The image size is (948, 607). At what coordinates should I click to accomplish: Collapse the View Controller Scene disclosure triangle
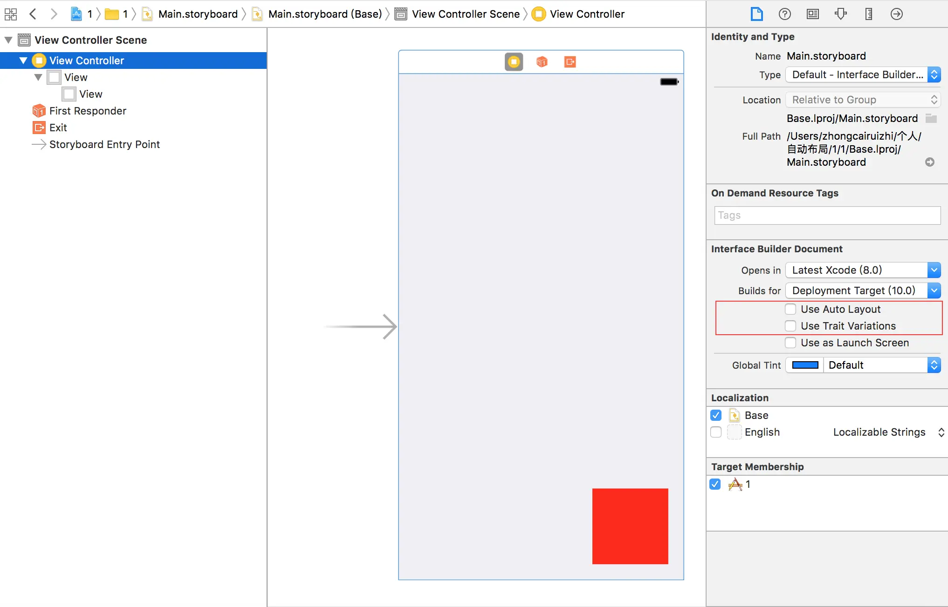point(8,40)
